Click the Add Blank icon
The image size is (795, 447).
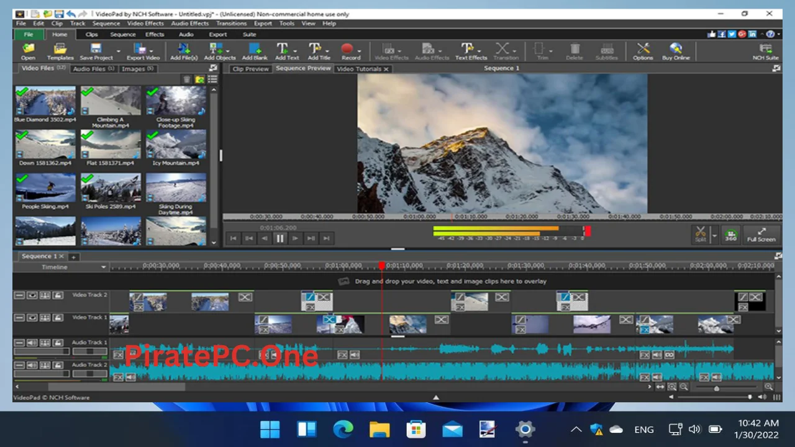[x=255, y=52]
